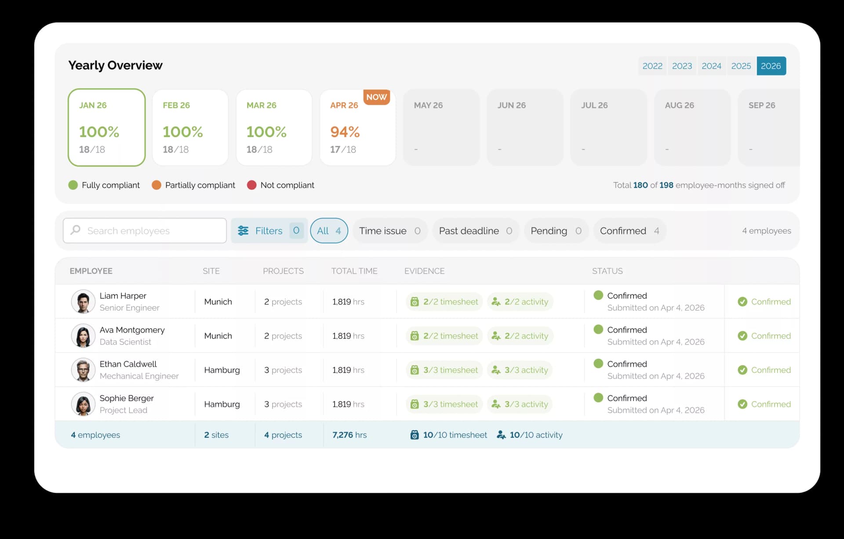Click green check icon for Ethan Caldwell
This screenshot has height=539, width=844.
tap(742, 370)
